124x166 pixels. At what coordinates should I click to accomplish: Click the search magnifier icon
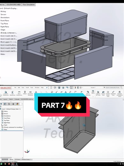point(121,87)
